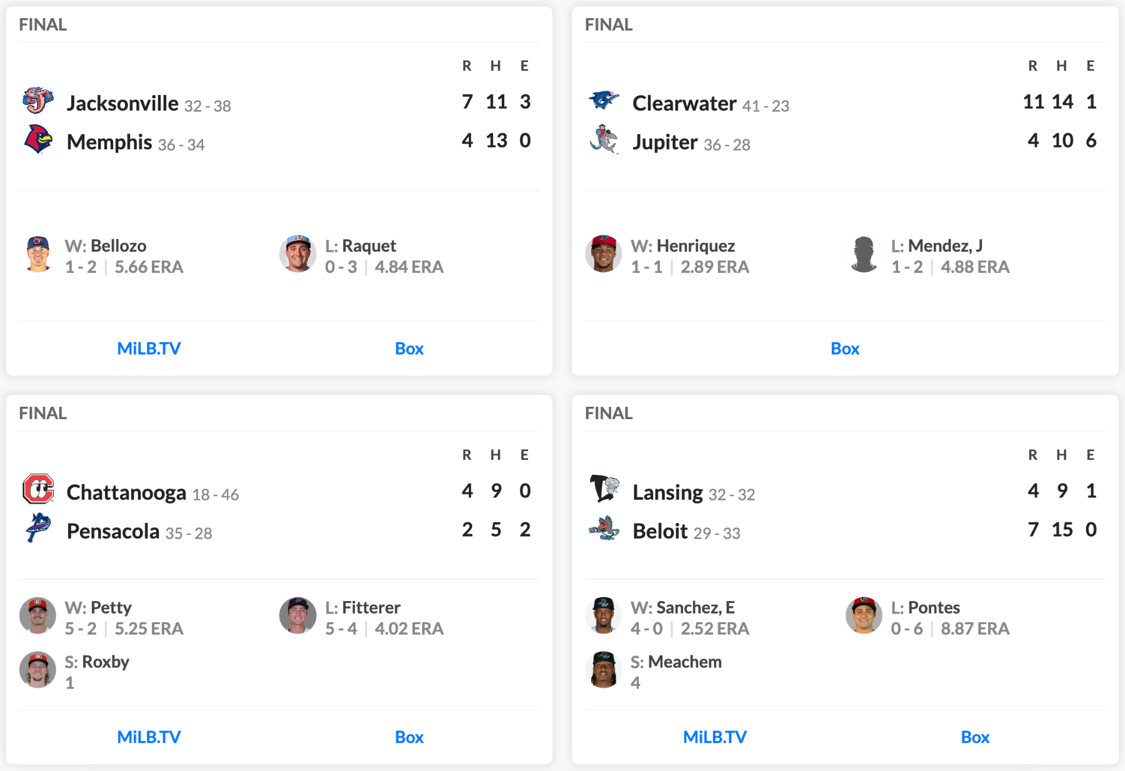1125x771 pixels.
Task: Open Box score for Jacksonville-Memphis game
Action: pos(409,349)
